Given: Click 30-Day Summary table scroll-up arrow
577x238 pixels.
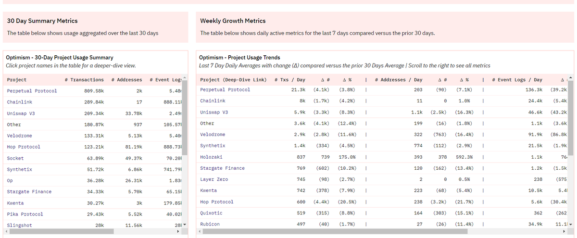Looking at the screenshot, I should click(x=186, y=78).
